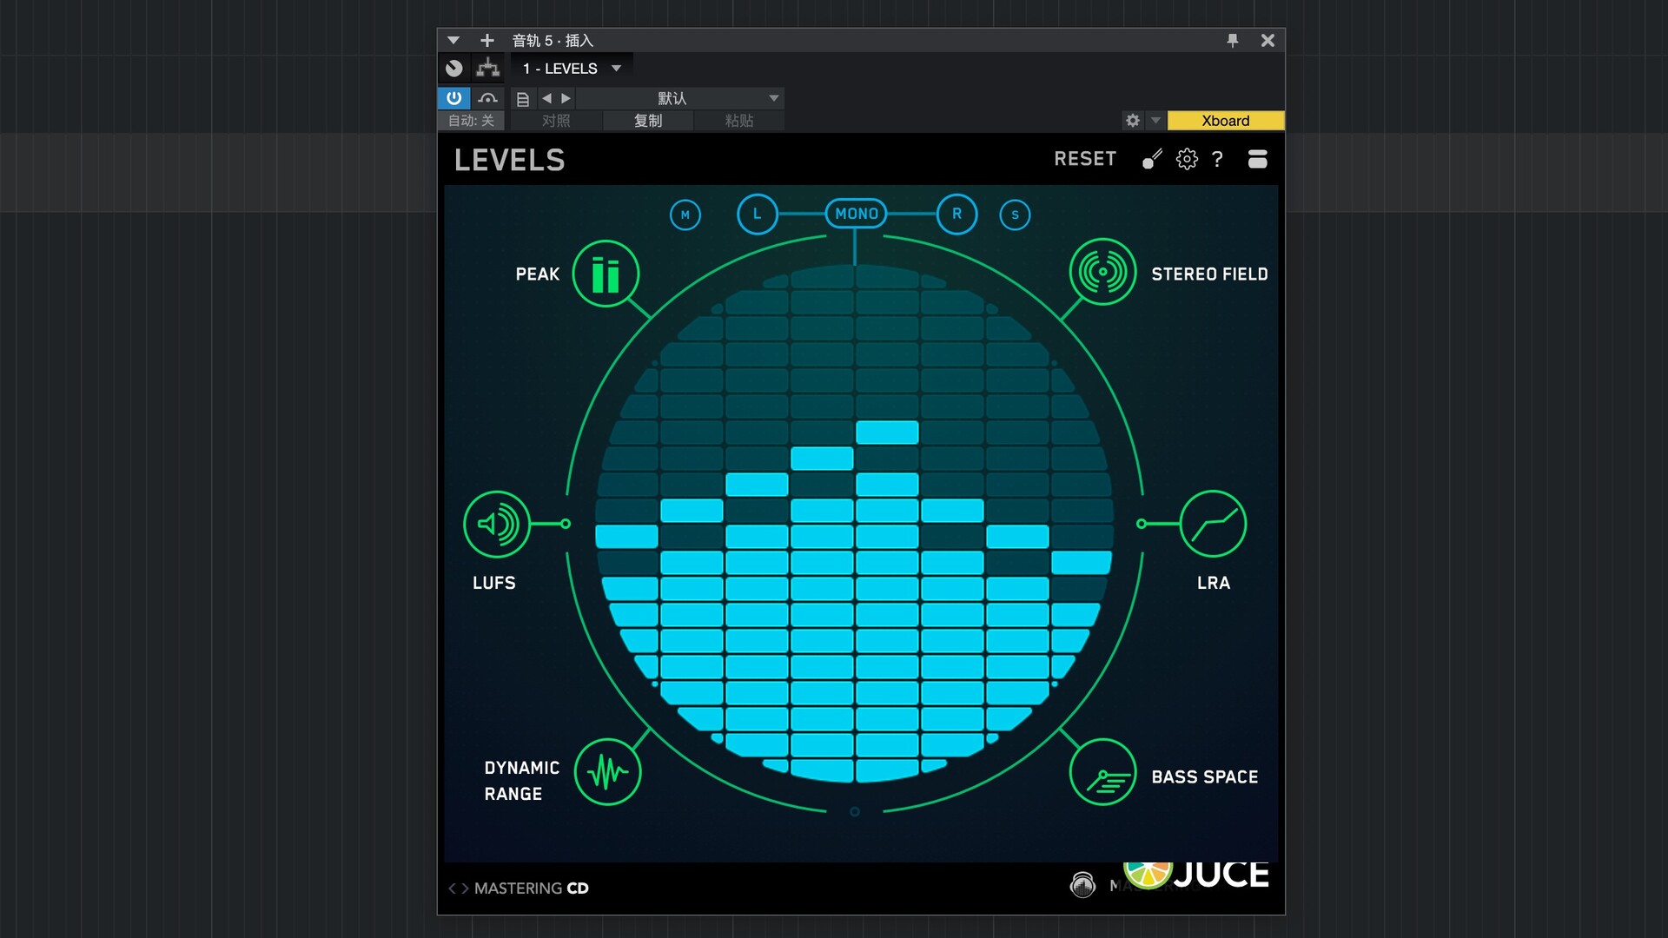This screenshot has width=1668, height=938.
Task: Toggle plugin power bypass button
Action: (453, 98)
